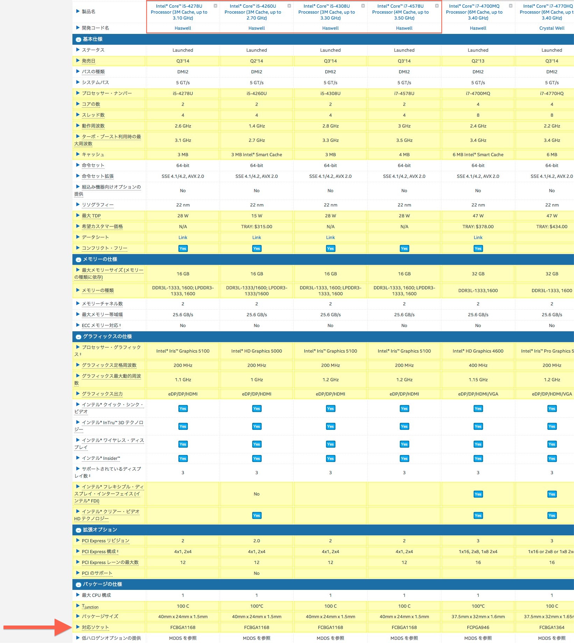Image resolution: width=574 pixels, height=643 pixels.
Task: Collapse the 拡張オプション section using its minus icon
Action: point(78,530)
